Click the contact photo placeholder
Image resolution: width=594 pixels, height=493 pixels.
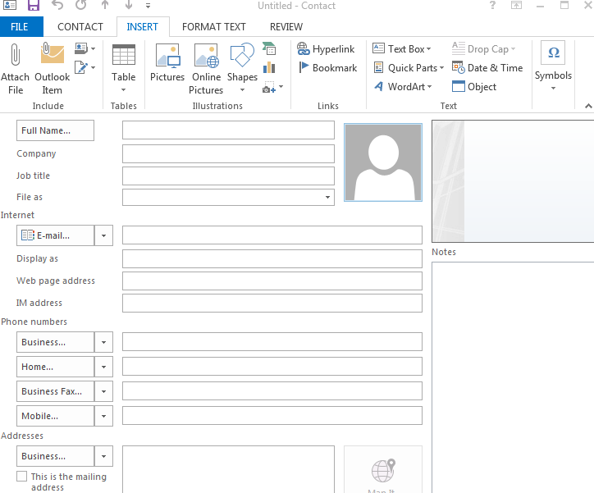(x=383, y=162)
